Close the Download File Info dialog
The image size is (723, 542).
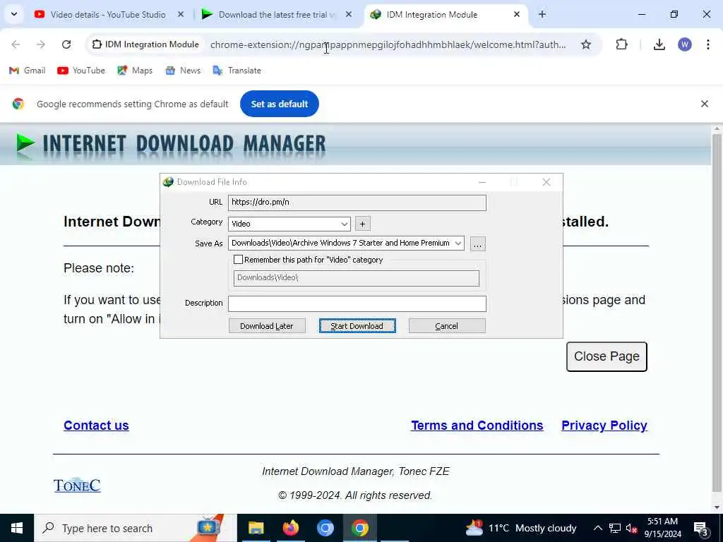click(546, 182)
